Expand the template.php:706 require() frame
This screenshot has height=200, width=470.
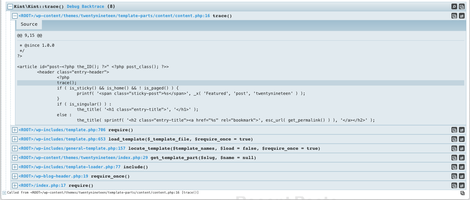15,130
